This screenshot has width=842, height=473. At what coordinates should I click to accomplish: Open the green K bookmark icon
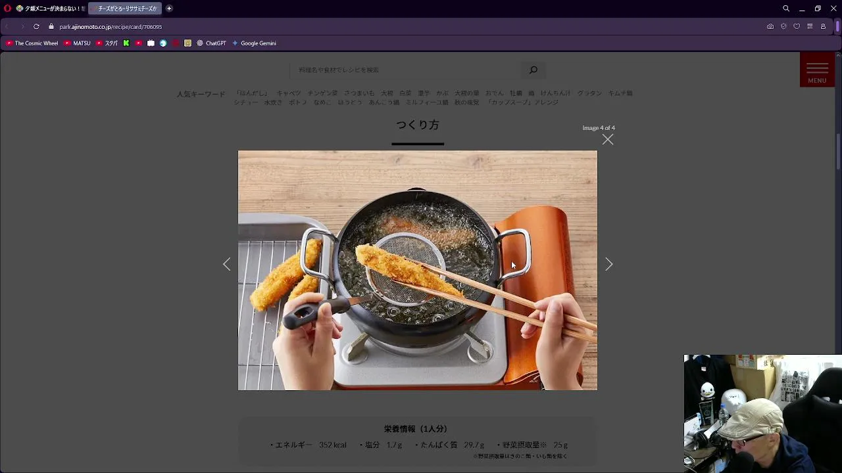(126, 43)
